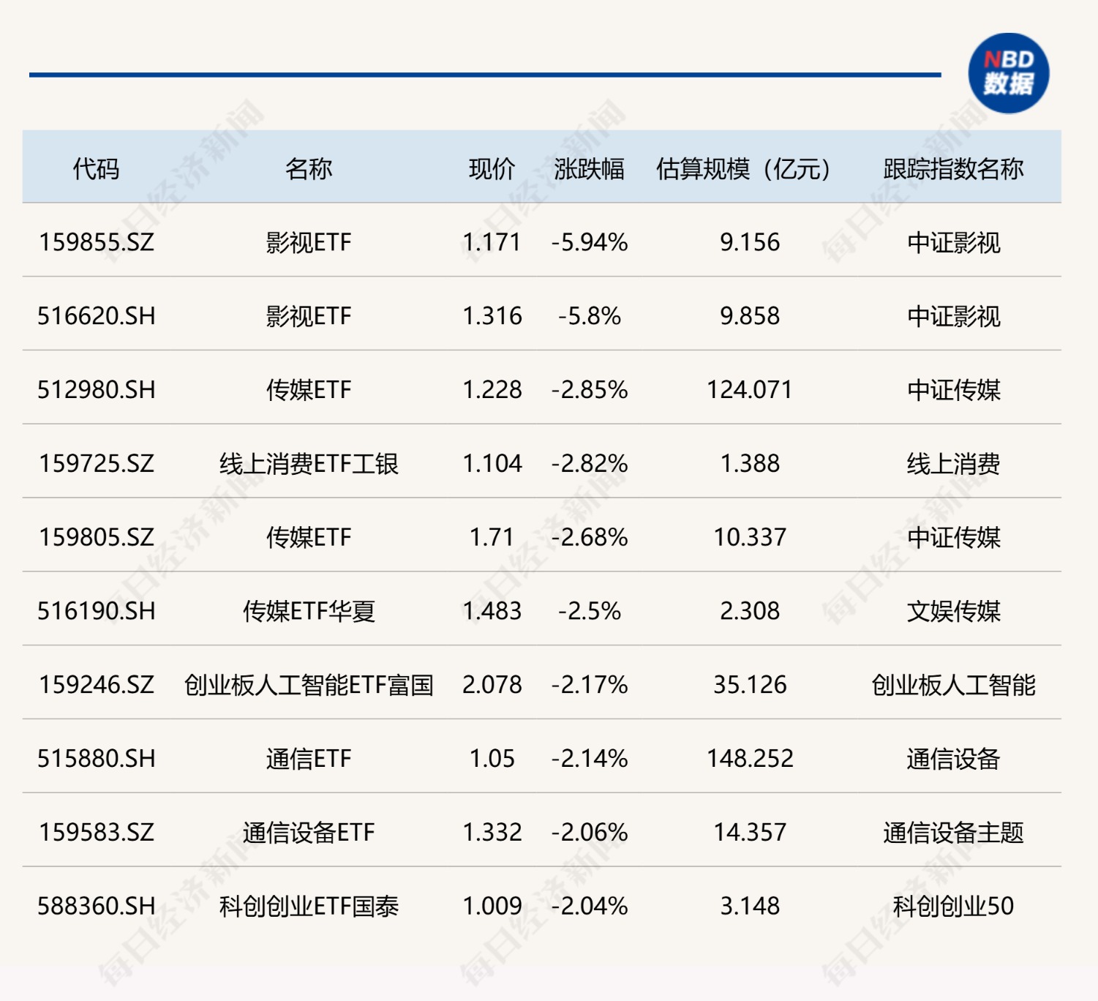This screenshot has height=1001, width=1098.
Task: Click the -2.85% change value
Action: [590, 390]
